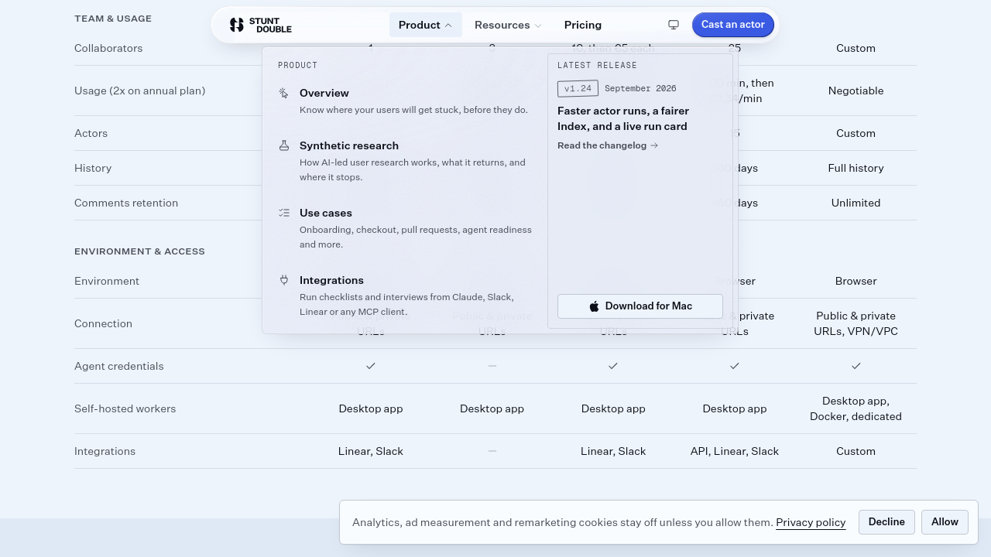991x557 pixels.
Task: Click the Synthetic research flask icon
Action: [284, 145]
